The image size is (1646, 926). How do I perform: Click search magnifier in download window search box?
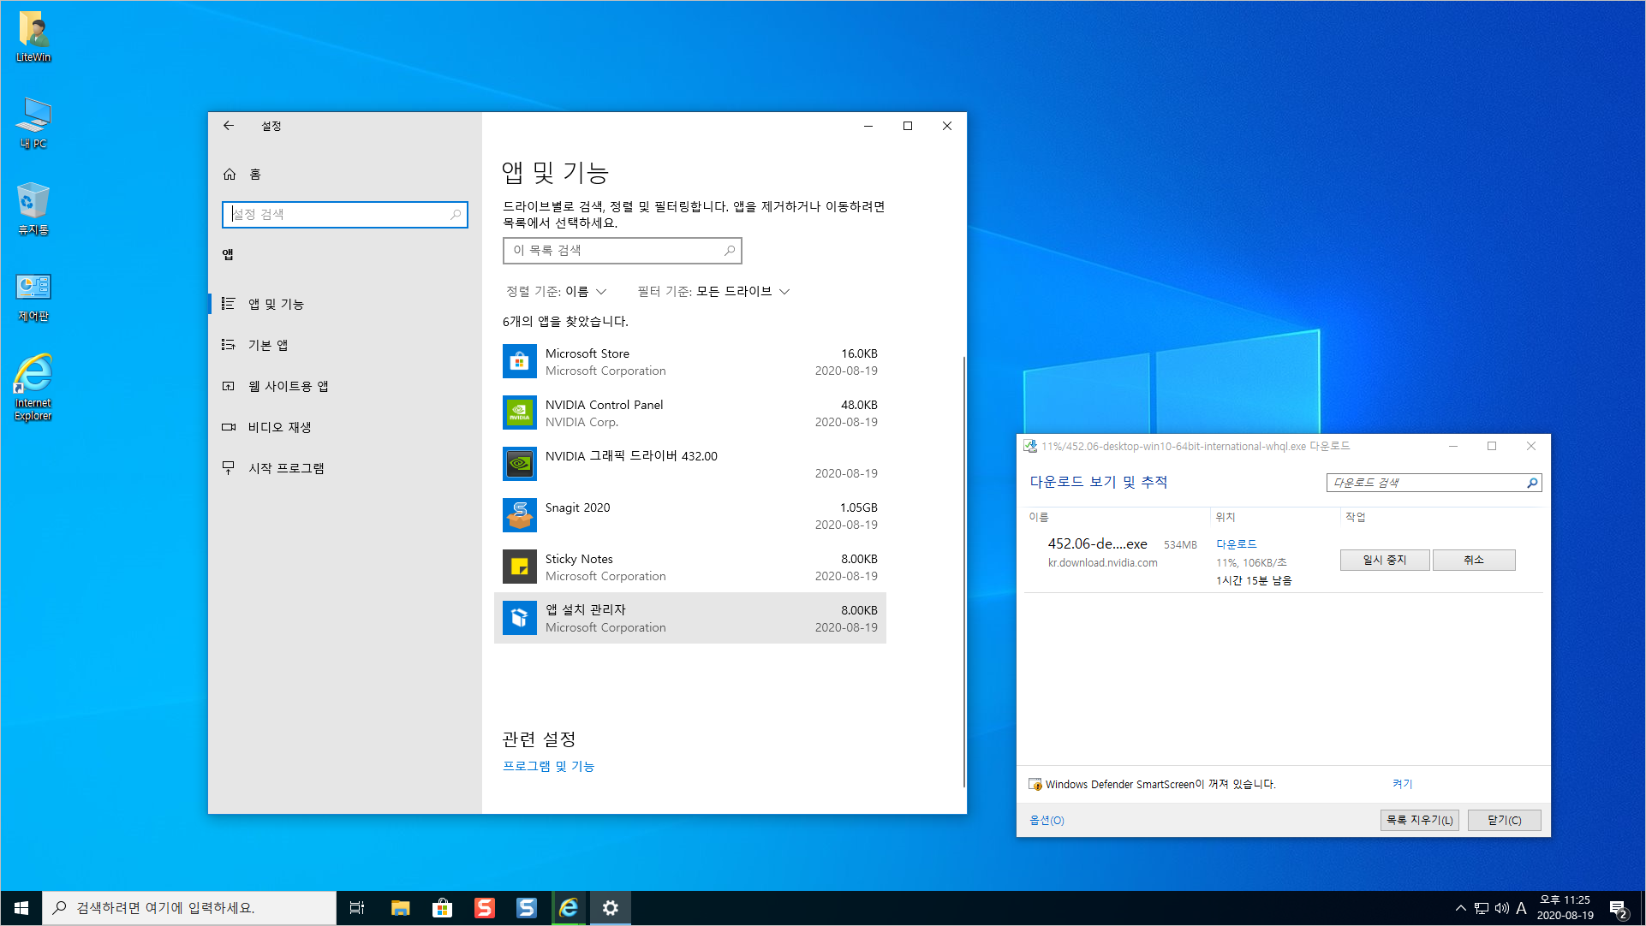pos(1532,483)
